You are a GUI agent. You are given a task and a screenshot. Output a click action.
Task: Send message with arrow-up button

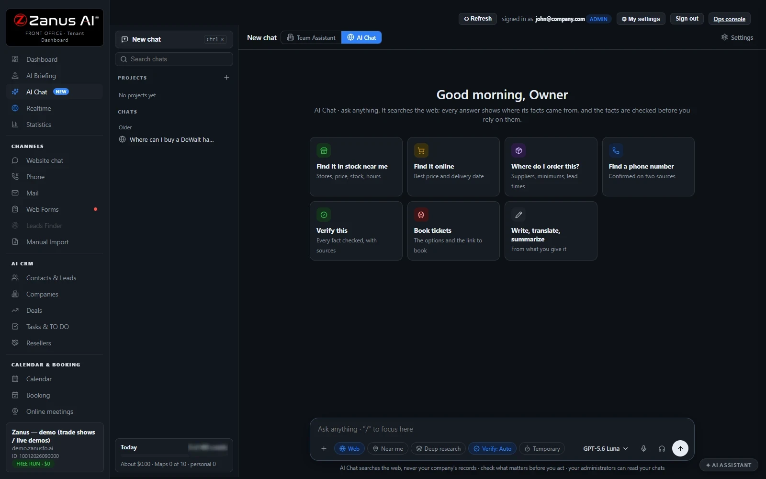point(680,448)
